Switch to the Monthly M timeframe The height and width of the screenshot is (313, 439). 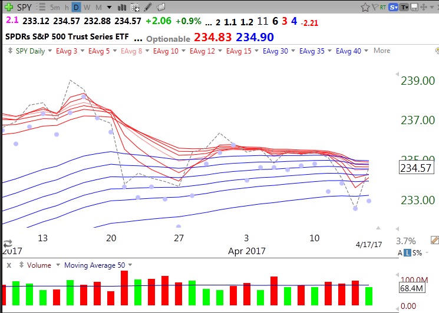click(98, 7)
